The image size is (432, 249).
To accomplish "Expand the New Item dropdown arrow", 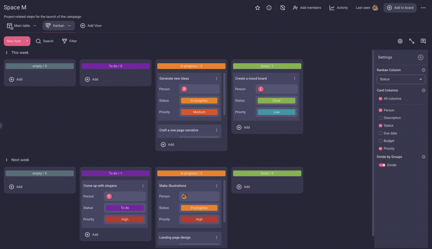I will tap(27, 41).
